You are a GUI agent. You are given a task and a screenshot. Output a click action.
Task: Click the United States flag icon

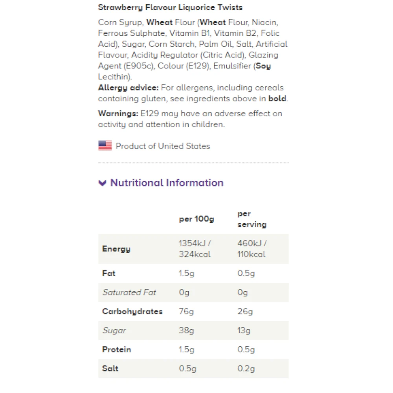click(105, 145)
